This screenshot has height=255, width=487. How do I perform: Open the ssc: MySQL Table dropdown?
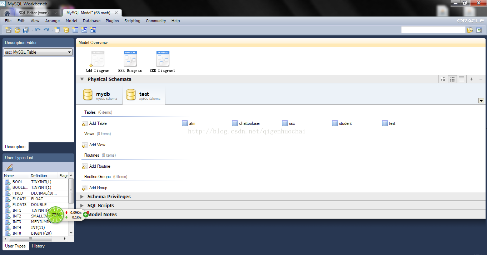point(38,52)
